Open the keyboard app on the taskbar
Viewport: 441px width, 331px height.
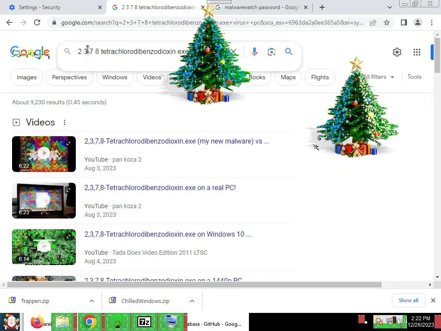(171, 322)
